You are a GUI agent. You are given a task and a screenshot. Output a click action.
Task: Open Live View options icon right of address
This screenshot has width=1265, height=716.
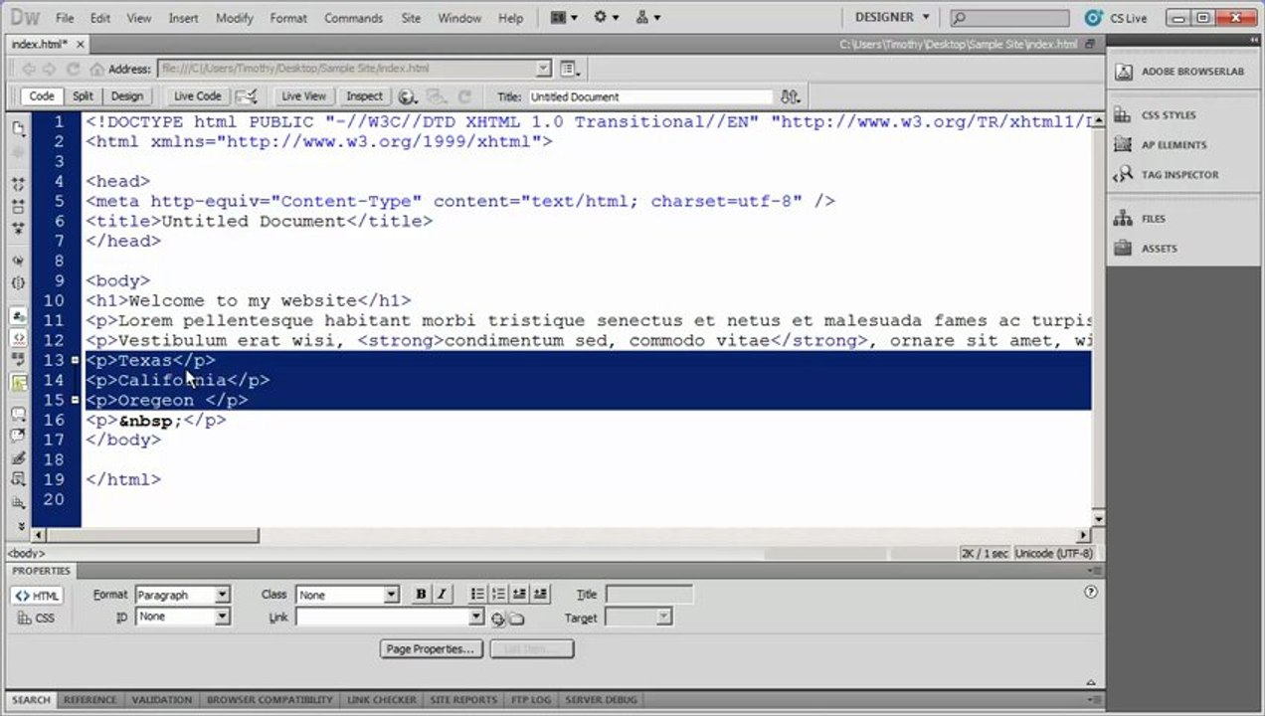570,69
